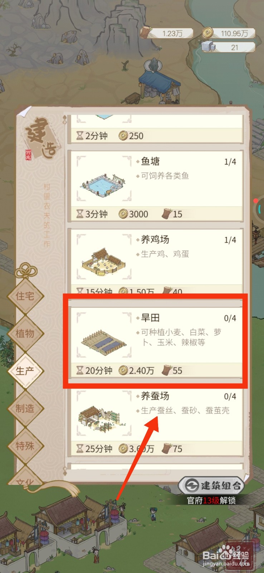Tap the wood resource counter icon
264x573 pixels.
coord(145,33)
